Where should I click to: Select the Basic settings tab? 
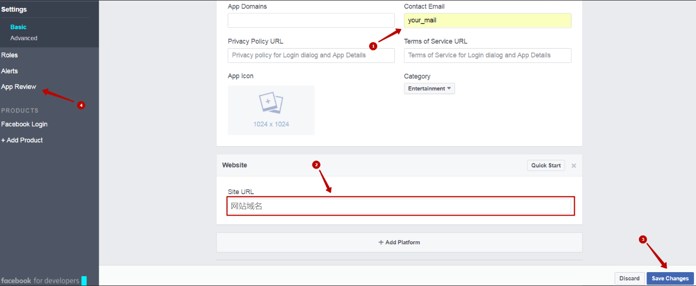coord(18,27)
